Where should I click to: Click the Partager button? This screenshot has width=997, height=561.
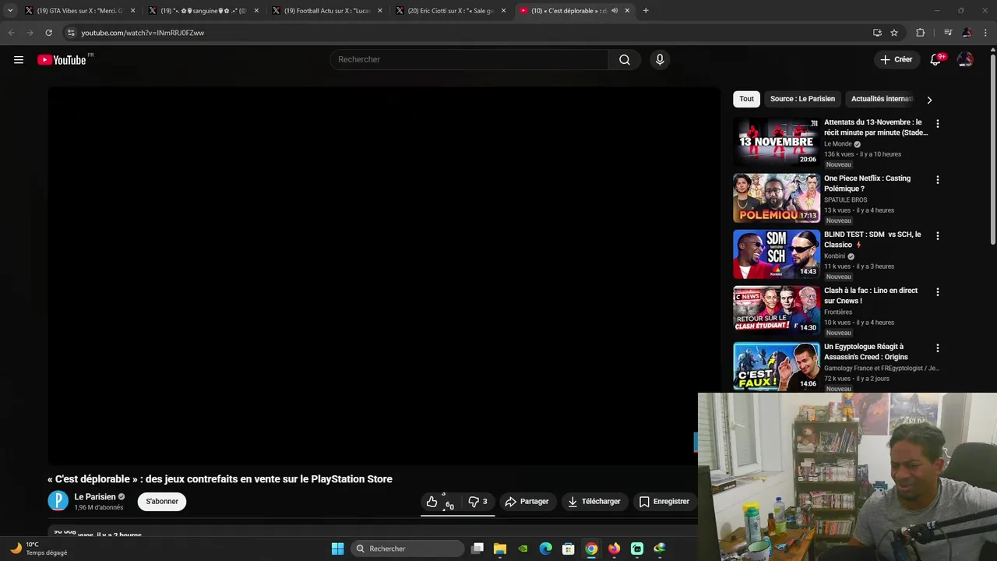(x=527, y=502)
